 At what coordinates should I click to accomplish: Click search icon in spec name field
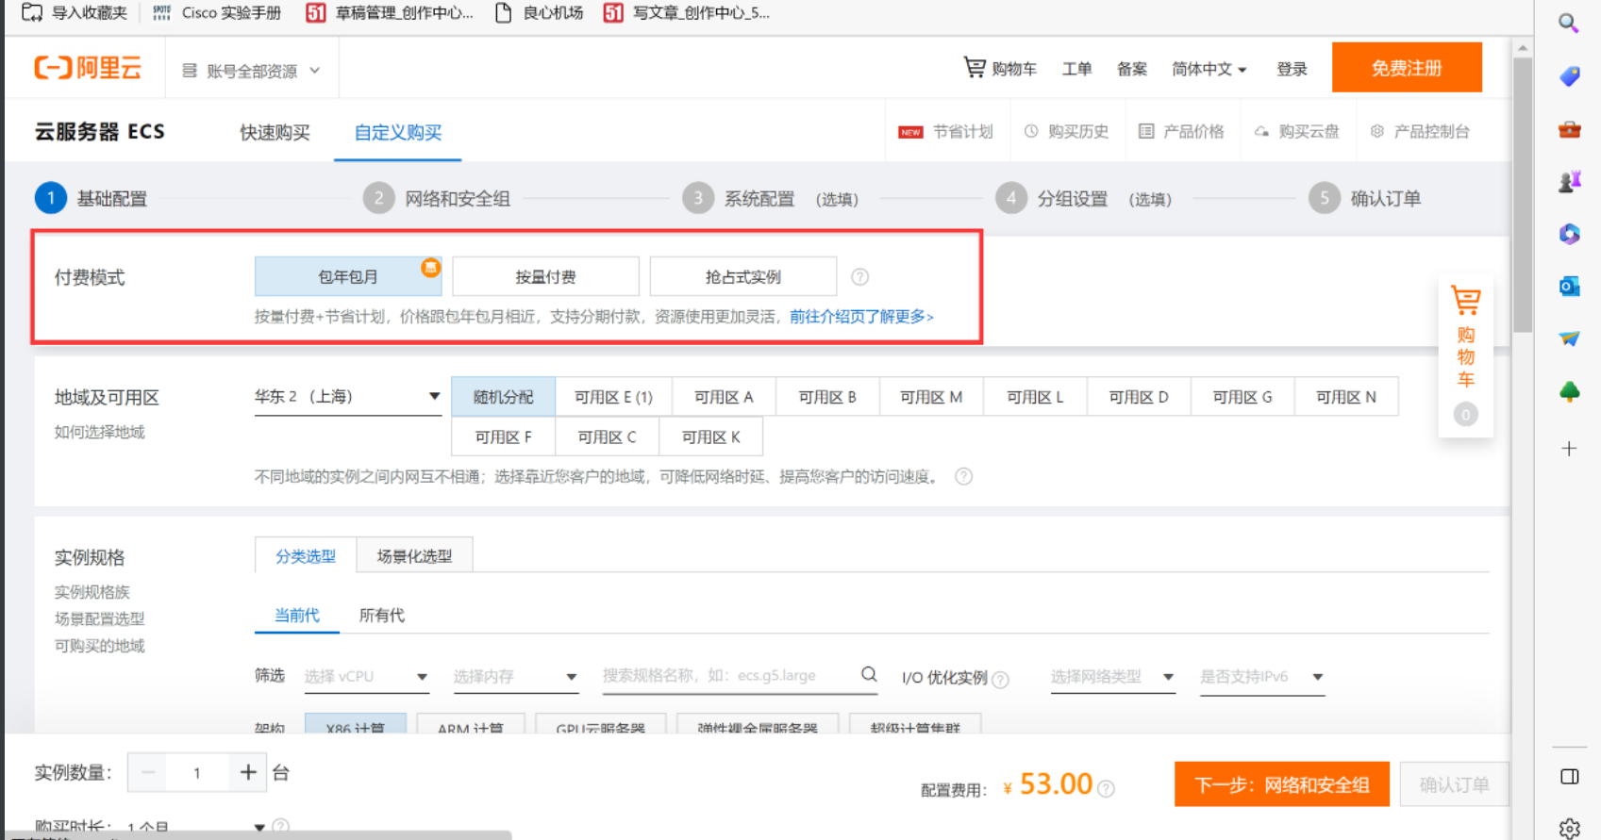point(869,674)
